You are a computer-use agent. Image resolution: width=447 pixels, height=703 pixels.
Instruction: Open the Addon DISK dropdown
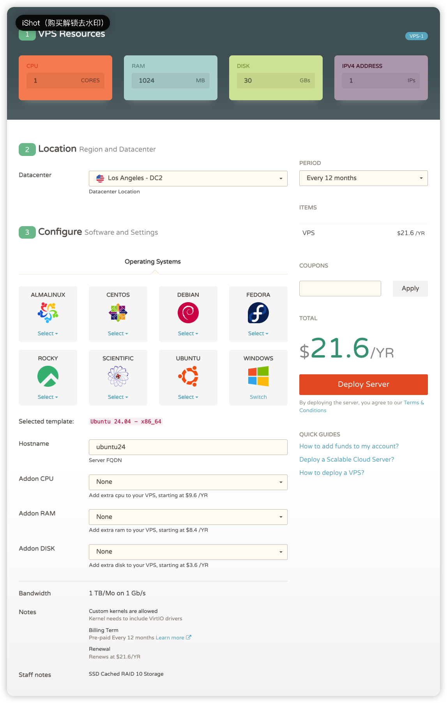tap(188, 552)
